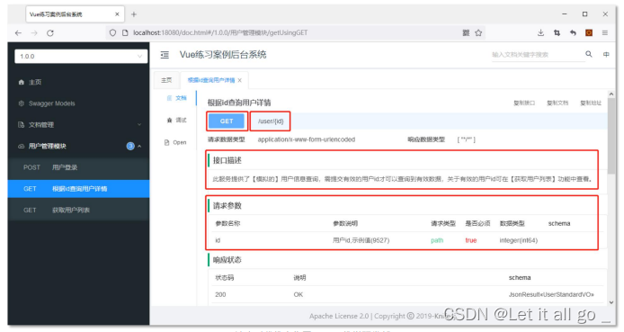Click the integer(int64) data type cell
This screenshot has height=332, width=624.
coord(519,240)
